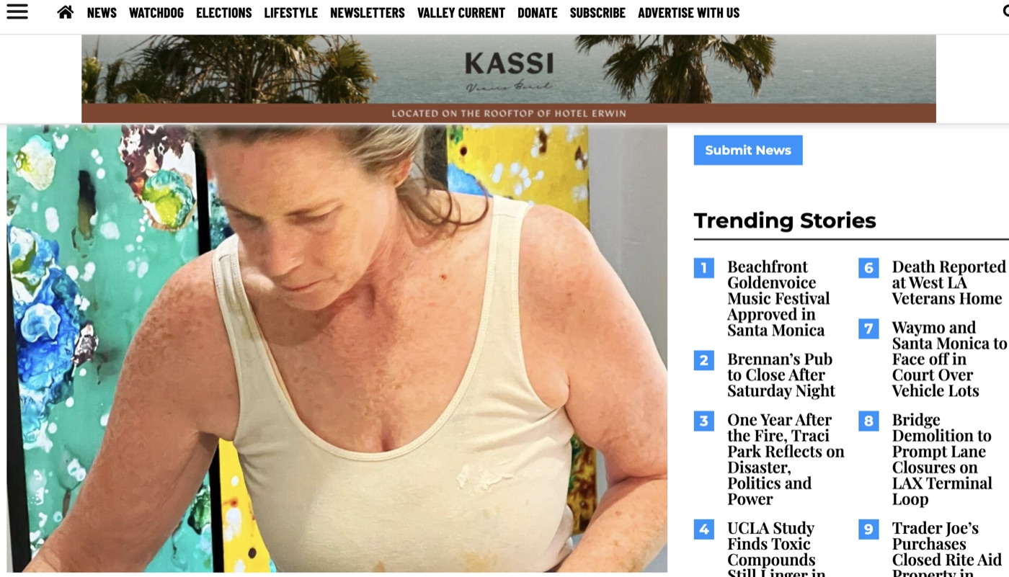The image size is (1009, 577).
Task: Go to the Lifestyle section
Action: [x=291, y=13]
